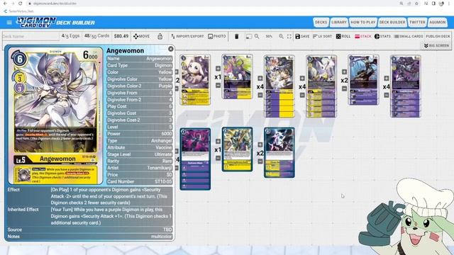Click the 48/50 Cards counter

click(96, 36)
